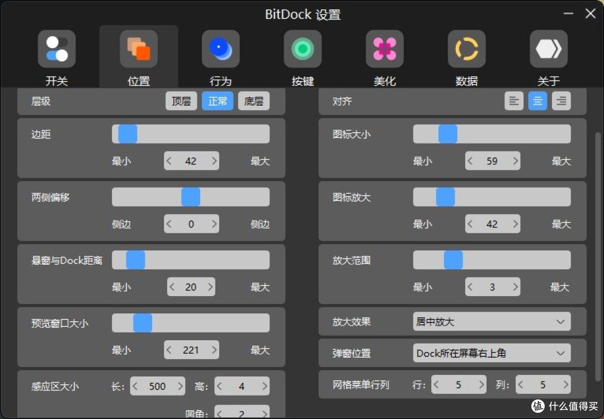Set alignment to right with the align-right icon
This screenshot has height=419, width=604.
(x=561, y=101)
